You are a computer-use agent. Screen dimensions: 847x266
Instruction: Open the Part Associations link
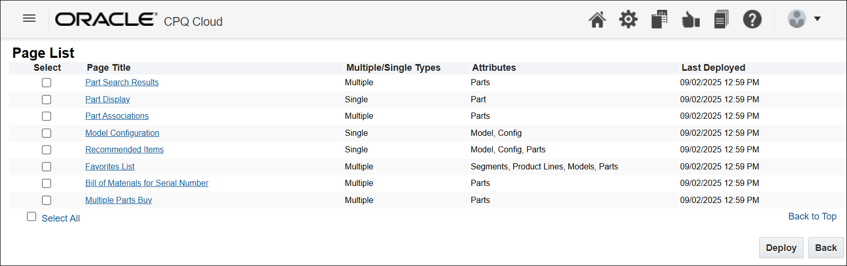(117, 116)
